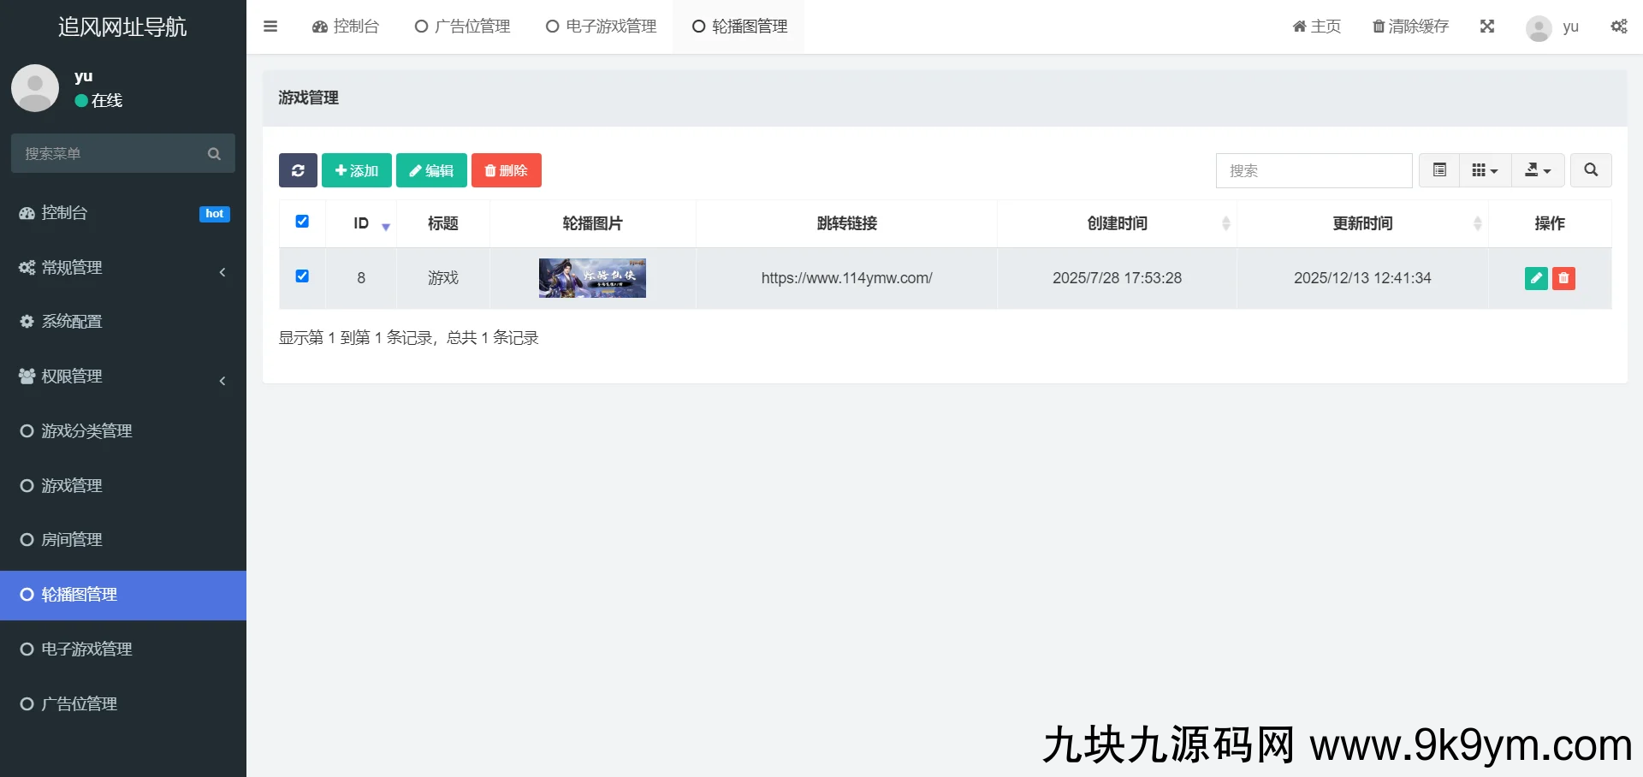The height and width of the screenshot is (777, 1643).
Task: Click the hamburger menu toggle icon
Action: coord(270,27)
